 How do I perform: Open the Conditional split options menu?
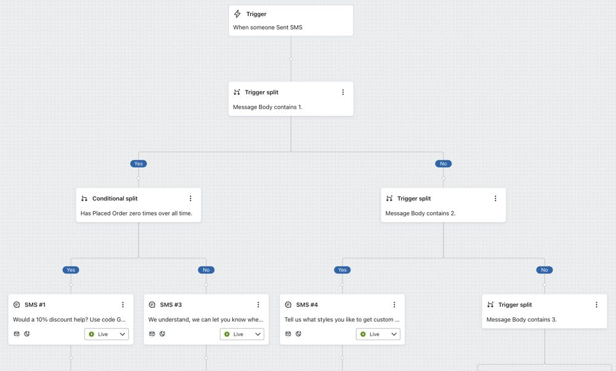[190, 198]
